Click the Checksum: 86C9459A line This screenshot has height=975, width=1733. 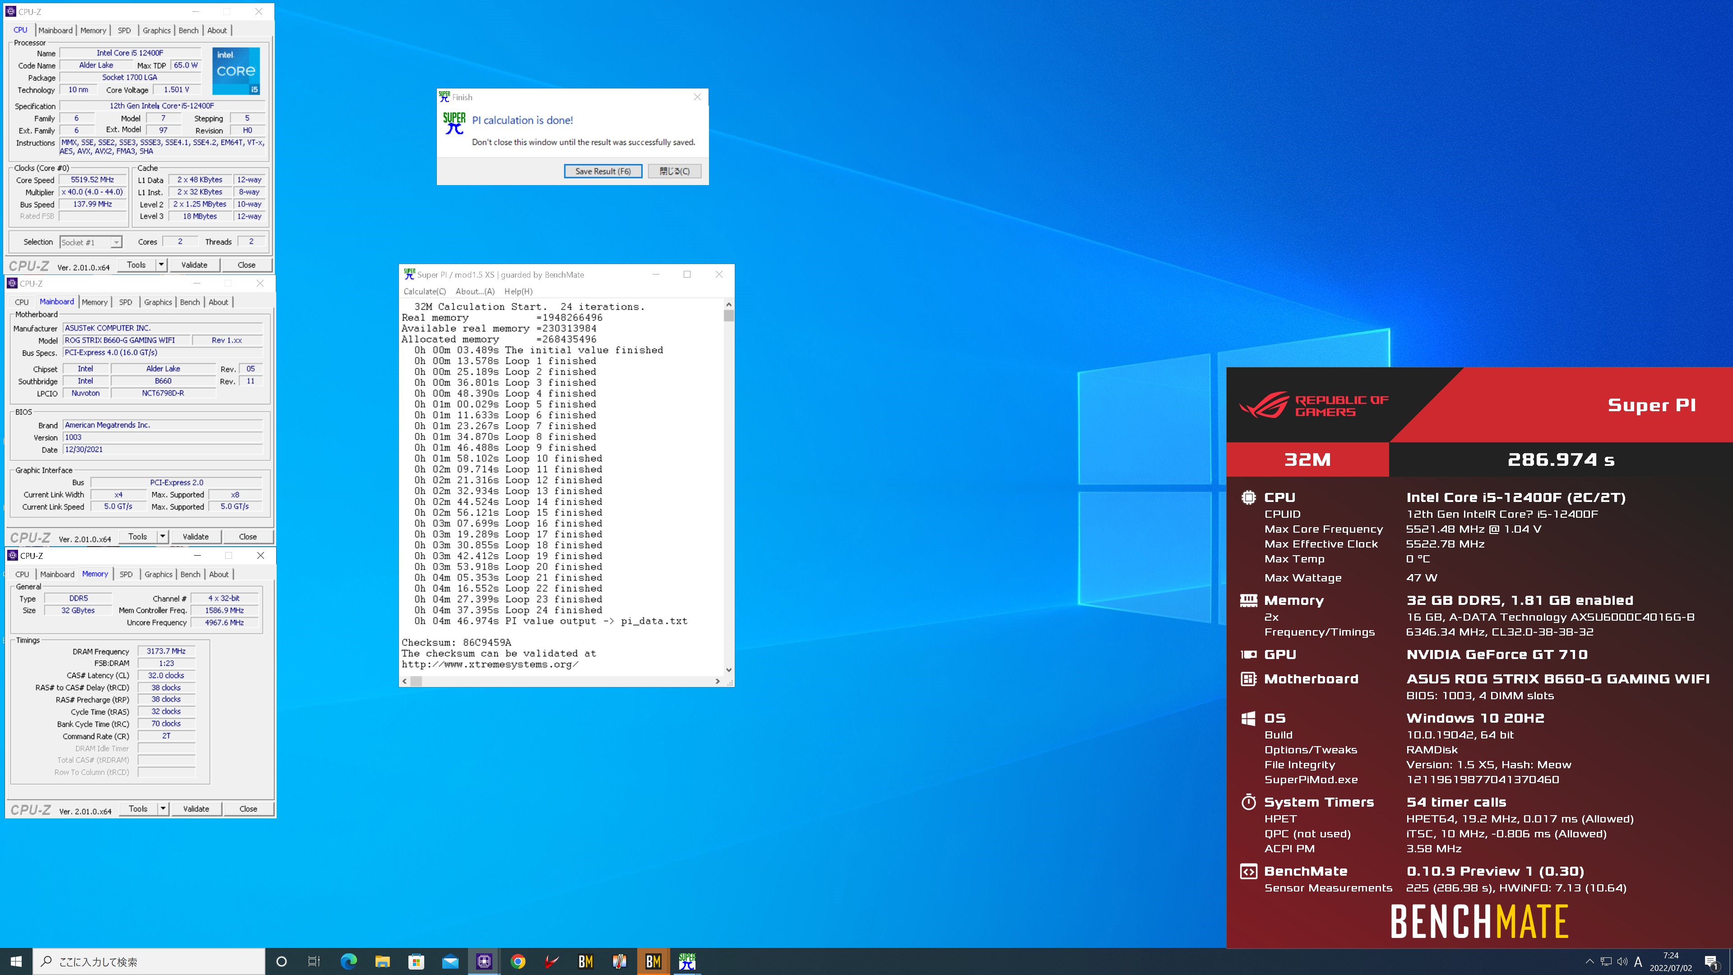tap(456, 643)
